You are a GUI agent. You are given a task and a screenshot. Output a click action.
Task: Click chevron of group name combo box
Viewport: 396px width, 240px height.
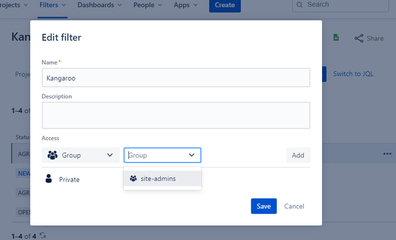coord(192,155)
